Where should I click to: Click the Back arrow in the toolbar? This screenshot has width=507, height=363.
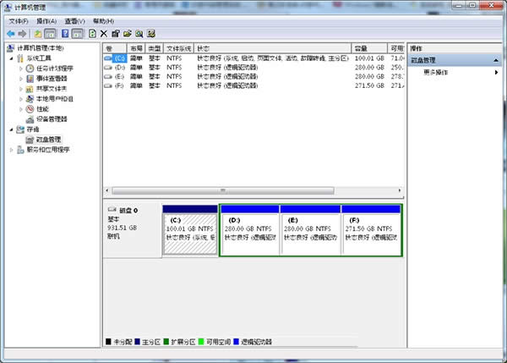(10, 33)
